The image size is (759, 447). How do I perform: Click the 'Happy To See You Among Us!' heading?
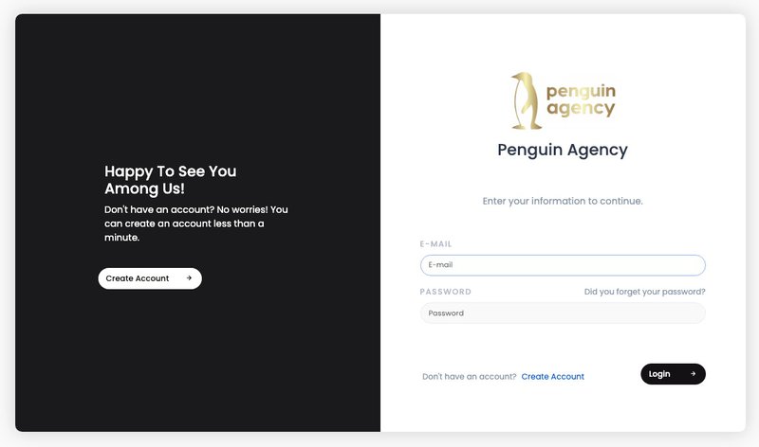click(171, 180)
